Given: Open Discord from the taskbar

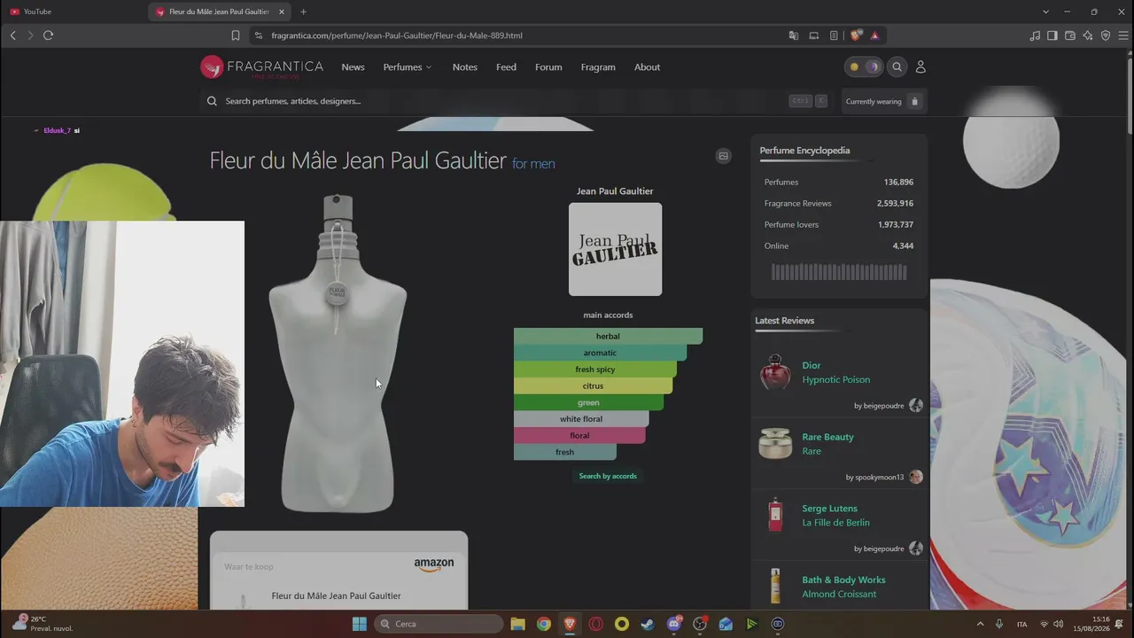Looking at the screenshot, I should coord(674,624).
